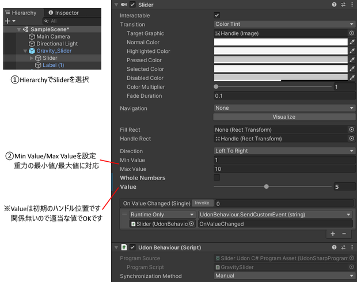This screenshot has height=282, width=357.
Task: Click the plus icon to create an object in Hierarchy
Action: (7, 21)
